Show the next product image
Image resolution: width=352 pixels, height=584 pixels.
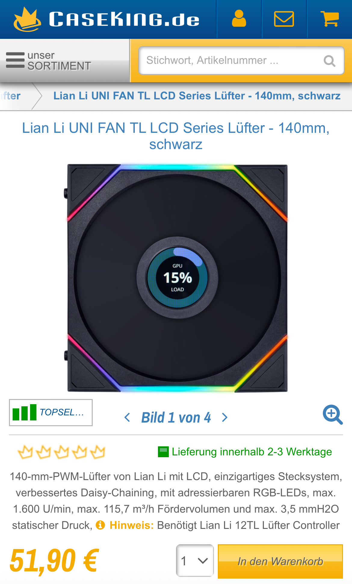coord(224,417)
